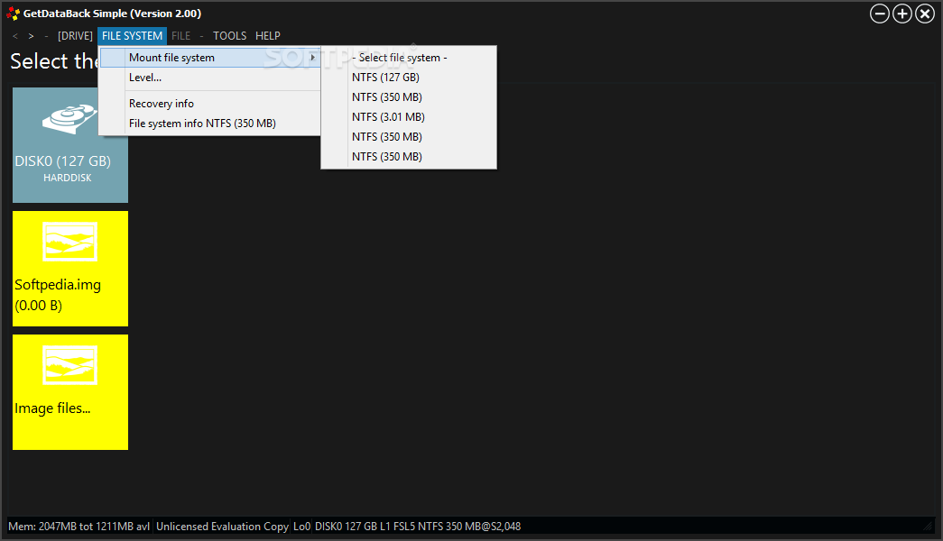Open Recovery info entry
Screen dimensions: 943x541
pyautogui.click(x=210, y=104)
